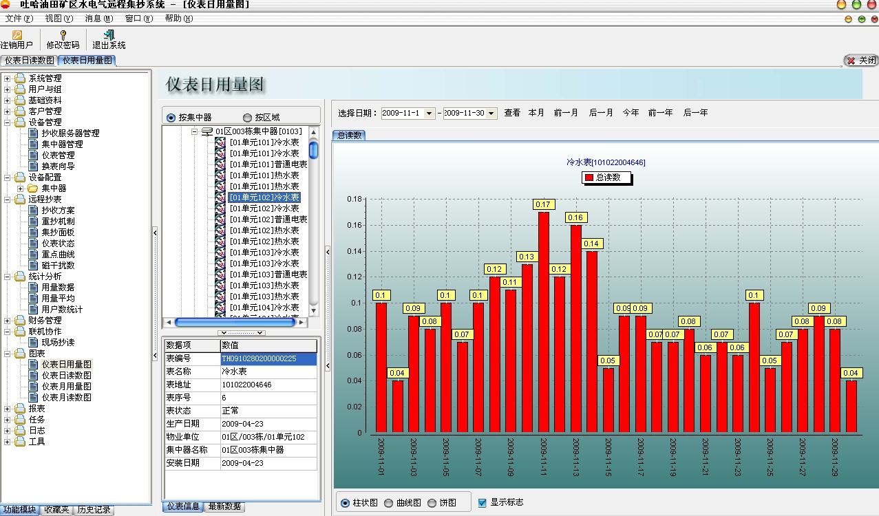Click the 系统管理 folder icon

[20, 78]
